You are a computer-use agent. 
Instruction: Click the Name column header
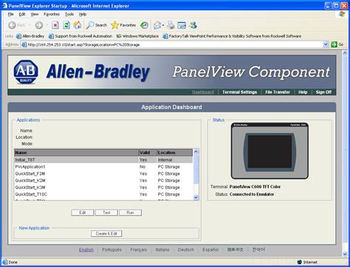click(x=76, y=153)
